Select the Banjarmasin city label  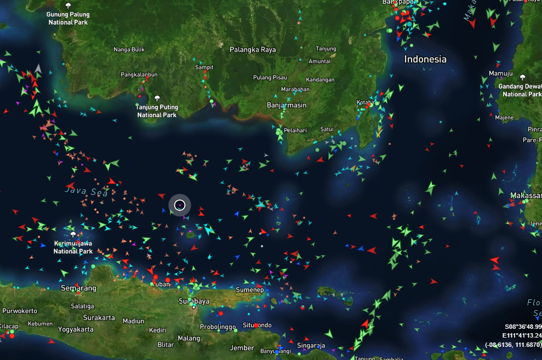(286, 104)
